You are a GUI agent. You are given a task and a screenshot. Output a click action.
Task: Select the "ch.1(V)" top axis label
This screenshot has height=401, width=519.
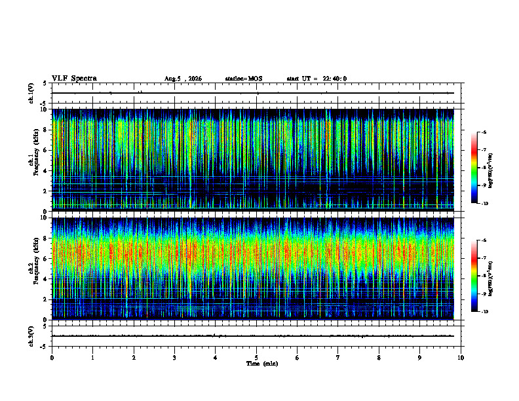31,93
